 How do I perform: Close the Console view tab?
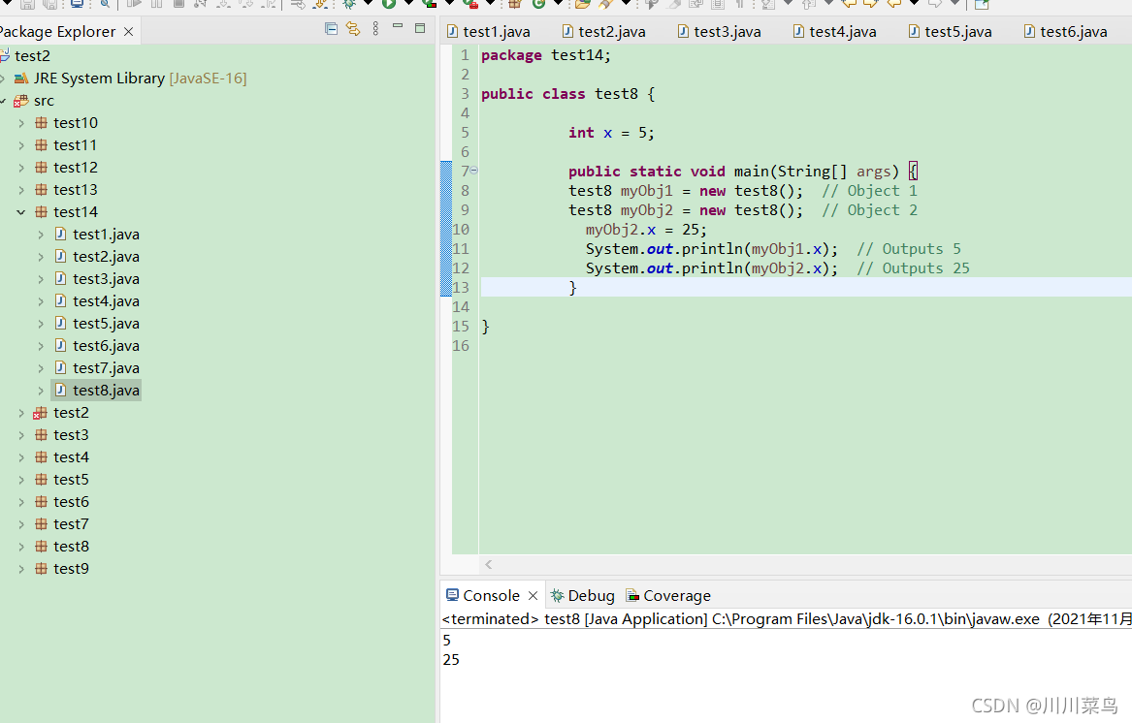[533, 595]
